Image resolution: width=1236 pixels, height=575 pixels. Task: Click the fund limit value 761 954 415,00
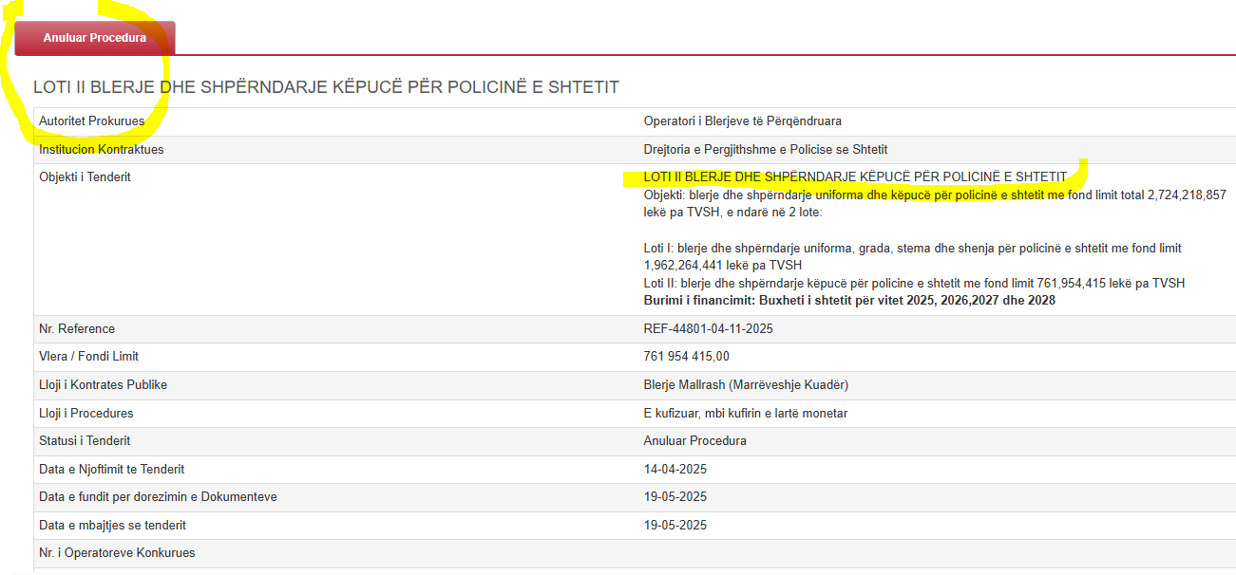(x=686, y=357)
